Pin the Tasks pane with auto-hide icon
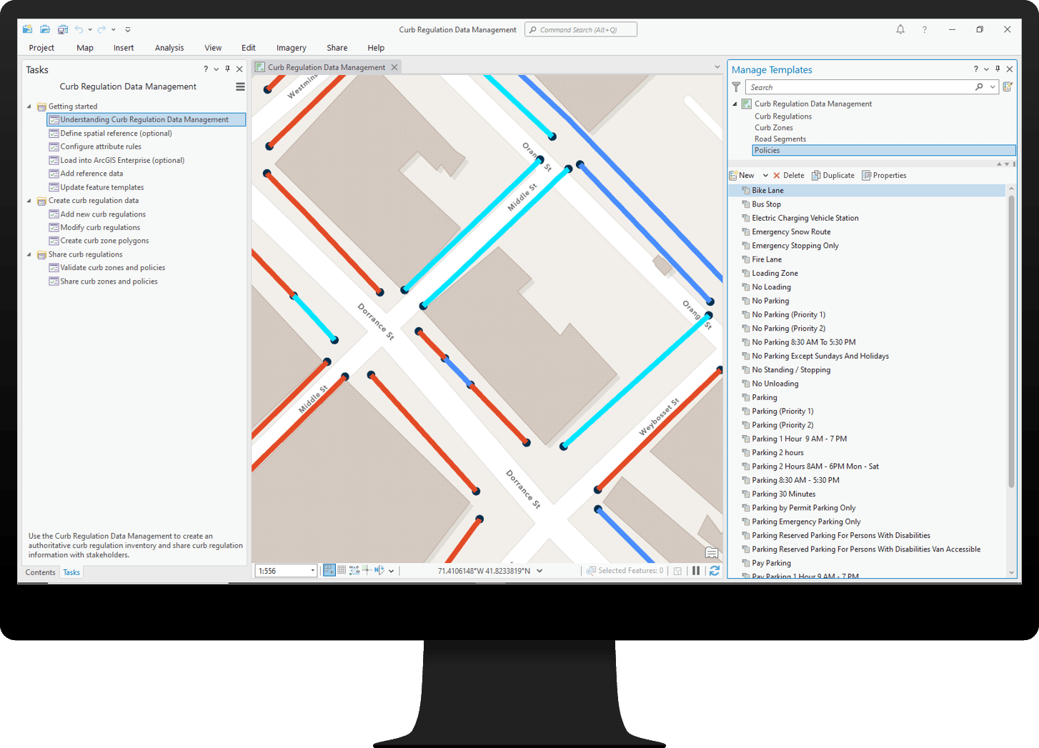The width and height of the screenshot is (1039, 748). point(227,69)
